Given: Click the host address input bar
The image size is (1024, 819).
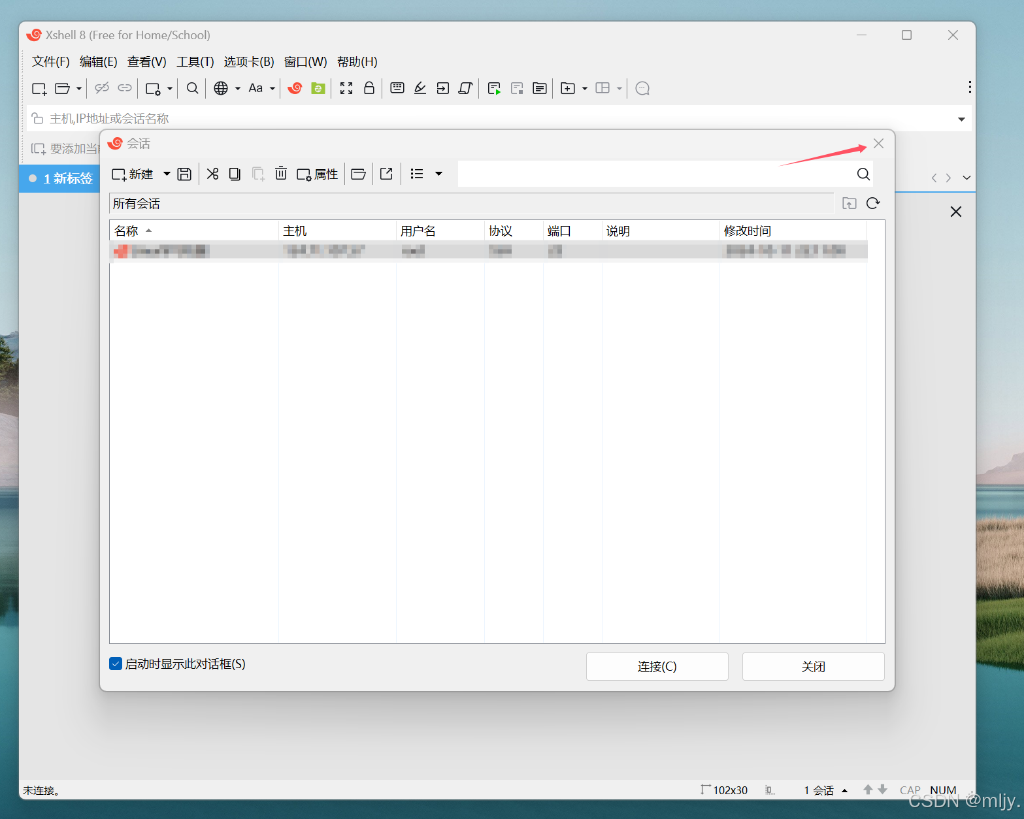Looking at the screenshot, I should (490, 118).
